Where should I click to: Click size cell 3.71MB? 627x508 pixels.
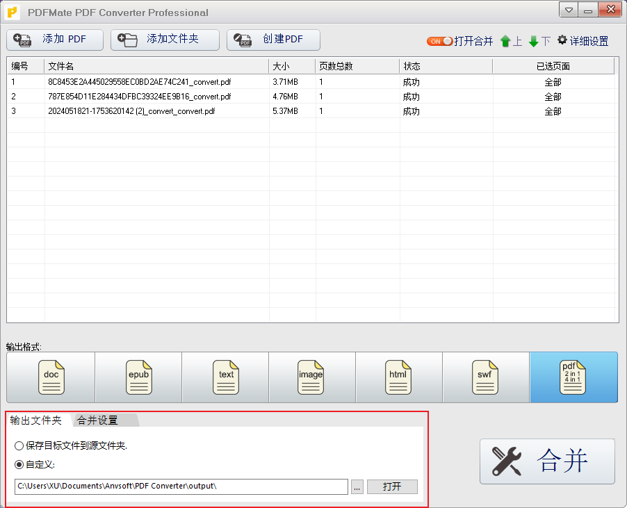click(285, 82)
